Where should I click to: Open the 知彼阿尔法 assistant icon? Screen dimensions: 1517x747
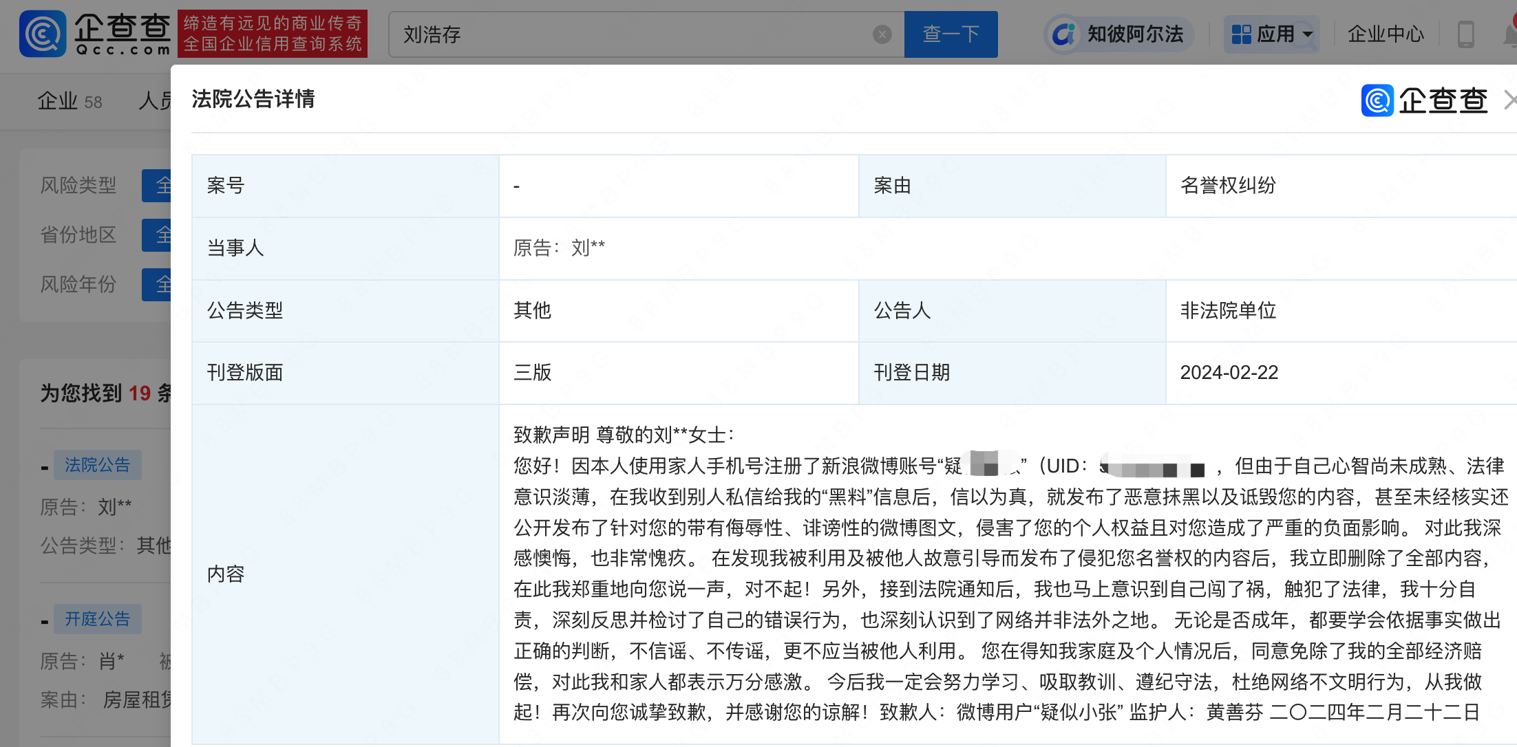click(1063, 34)
